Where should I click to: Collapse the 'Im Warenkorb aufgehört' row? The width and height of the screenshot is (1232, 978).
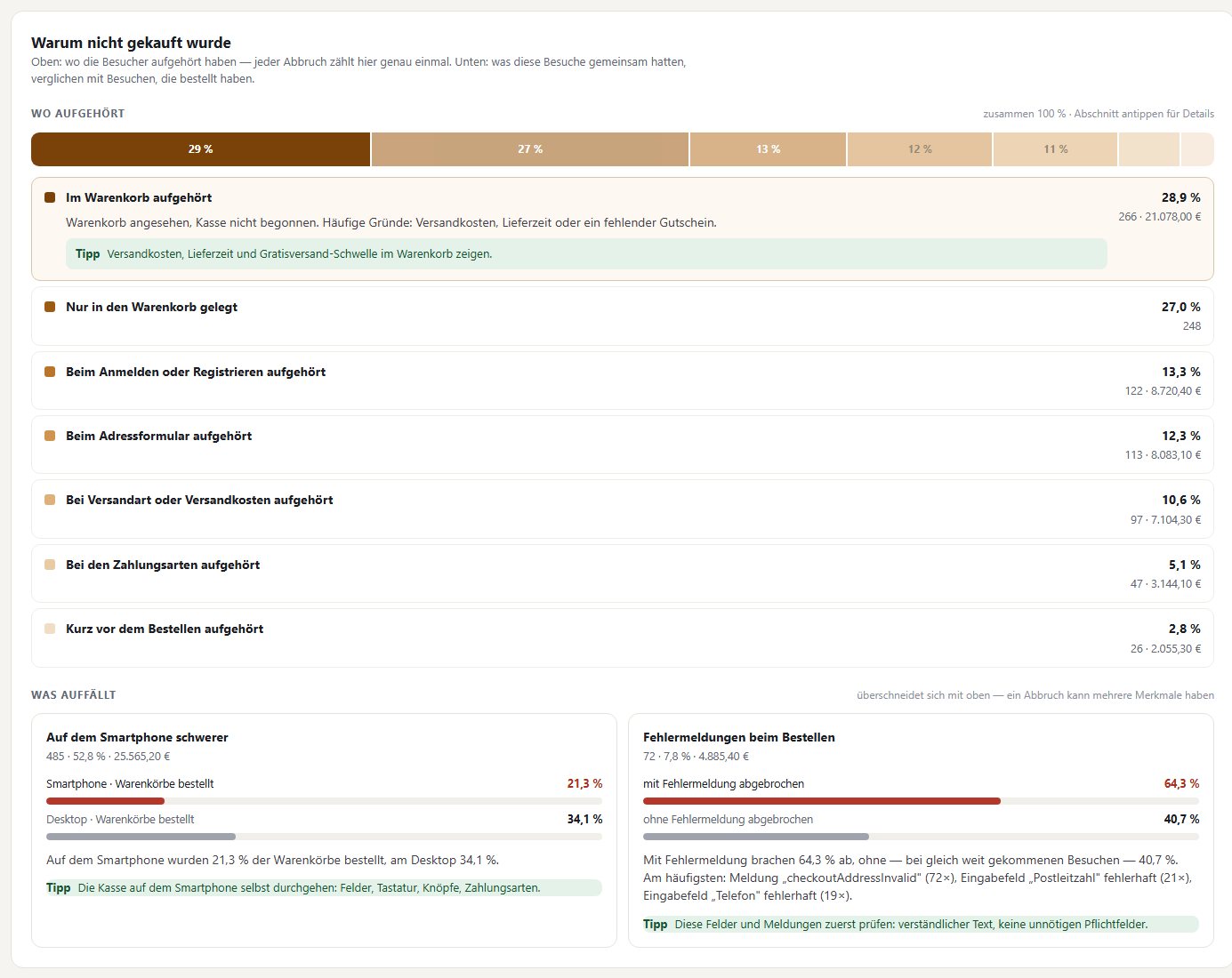pos(623,229)
